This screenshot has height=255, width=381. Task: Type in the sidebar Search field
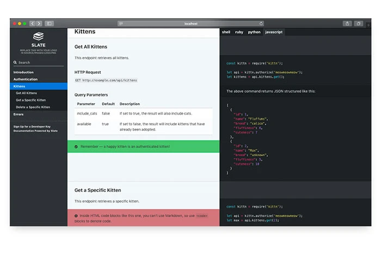(x=41, y=62)
